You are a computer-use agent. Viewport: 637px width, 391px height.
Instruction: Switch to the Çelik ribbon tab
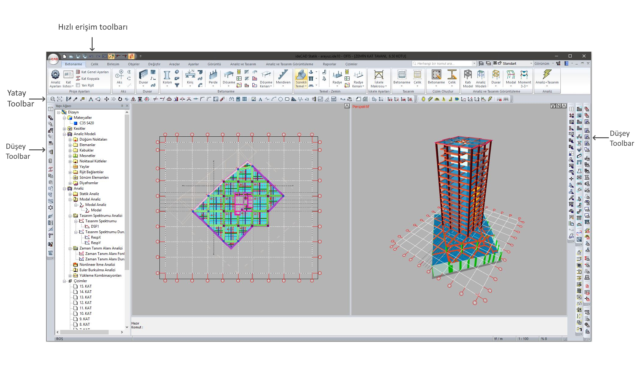click(94, 64)
